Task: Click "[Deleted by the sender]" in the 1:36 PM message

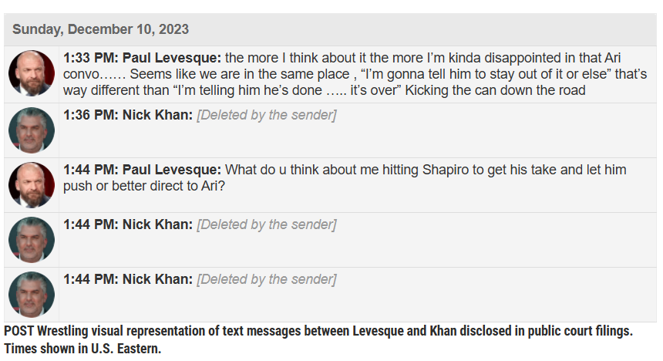Action: [x=266, y=116]
